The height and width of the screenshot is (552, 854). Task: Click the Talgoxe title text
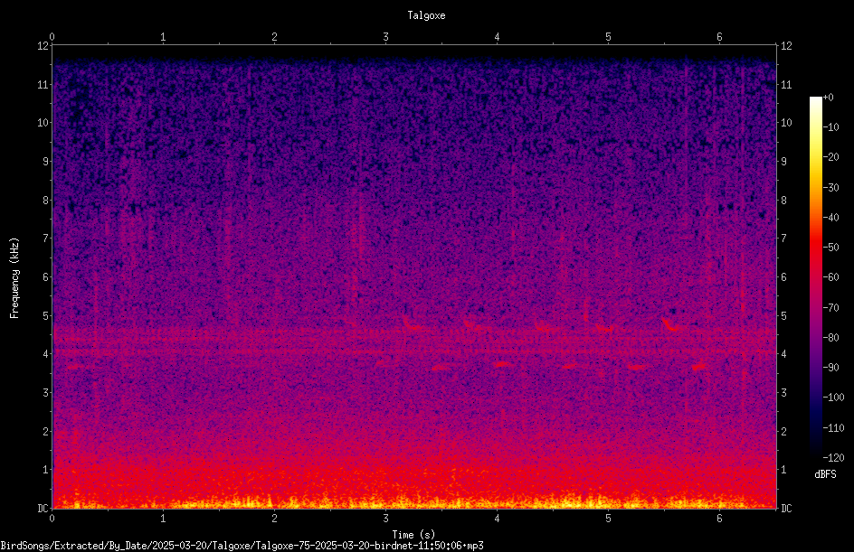426,15
